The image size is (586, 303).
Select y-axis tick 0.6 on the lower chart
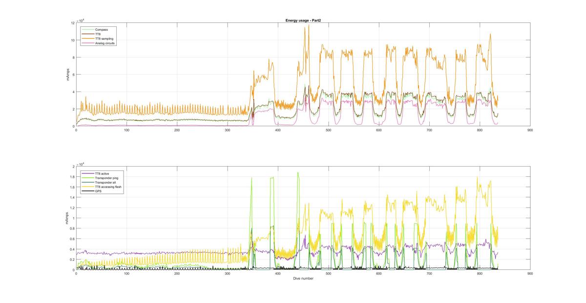click(x=72, y=239)
